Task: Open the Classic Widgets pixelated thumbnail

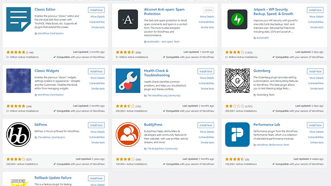Action: [18, 81]
